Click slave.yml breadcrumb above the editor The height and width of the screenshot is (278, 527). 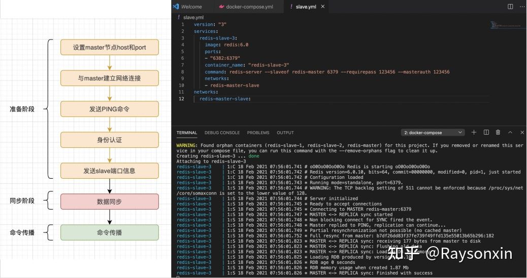193,17
